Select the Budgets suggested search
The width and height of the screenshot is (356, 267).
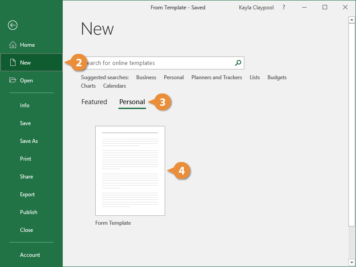click(277, 77)
